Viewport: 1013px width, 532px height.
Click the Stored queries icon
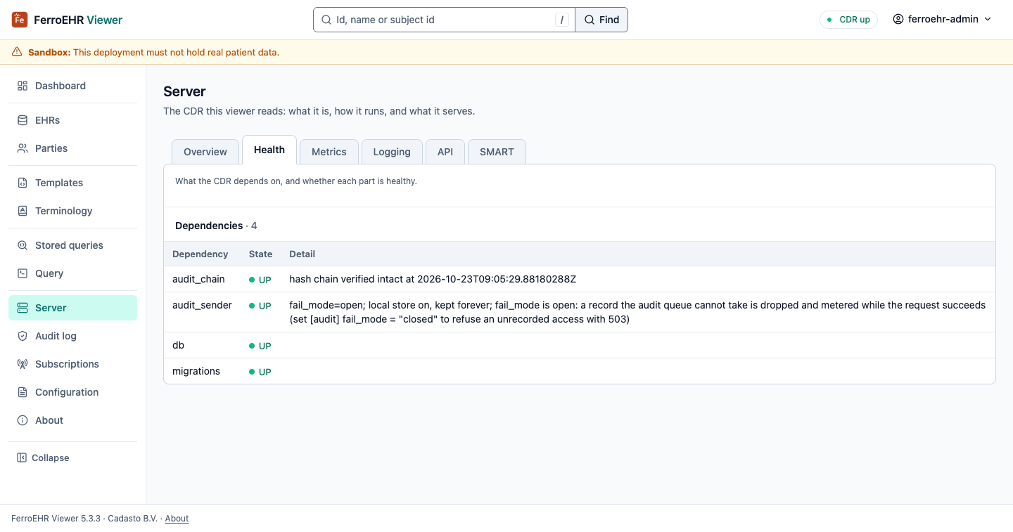pos(23,245)
